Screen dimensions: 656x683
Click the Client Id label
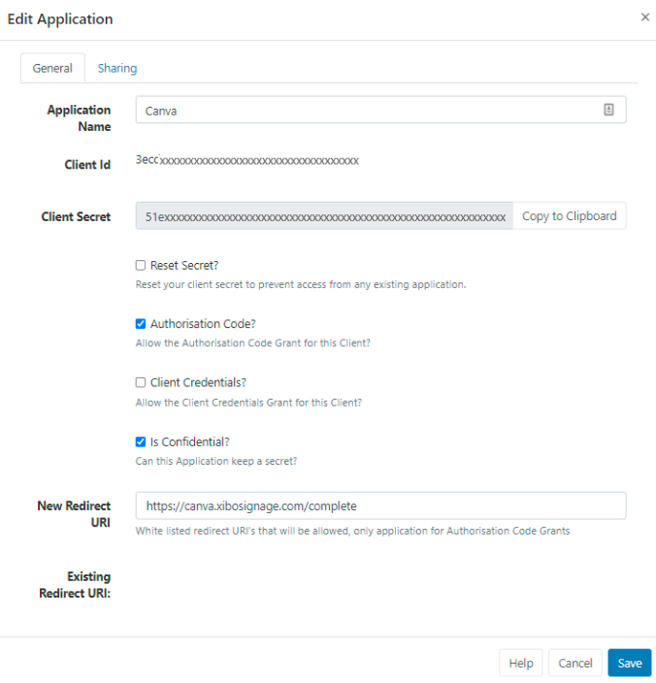pyautogui.click(x=87, y=165)
